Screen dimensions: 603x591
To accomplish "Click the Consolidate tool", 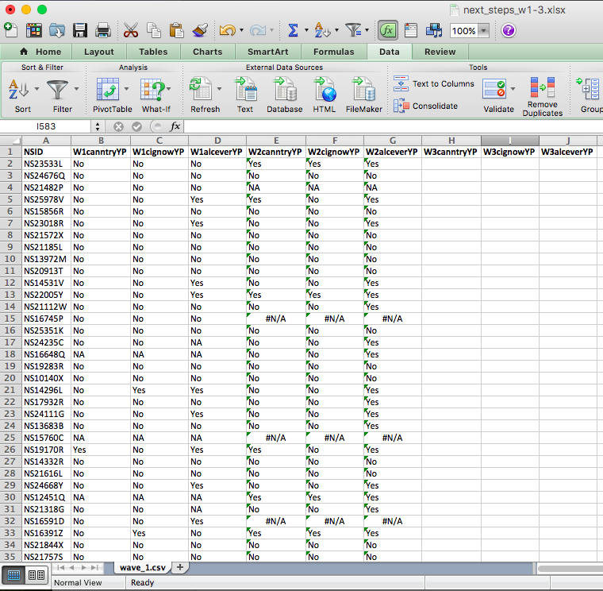I will point(402,106).
